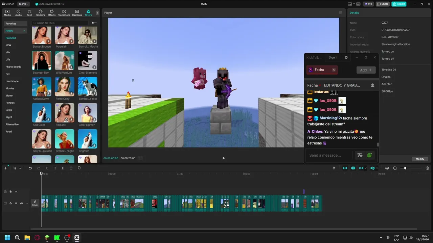Mute the main video track audio
The height and width of the screenshot is (243, 433).
[x=21, y=203]
